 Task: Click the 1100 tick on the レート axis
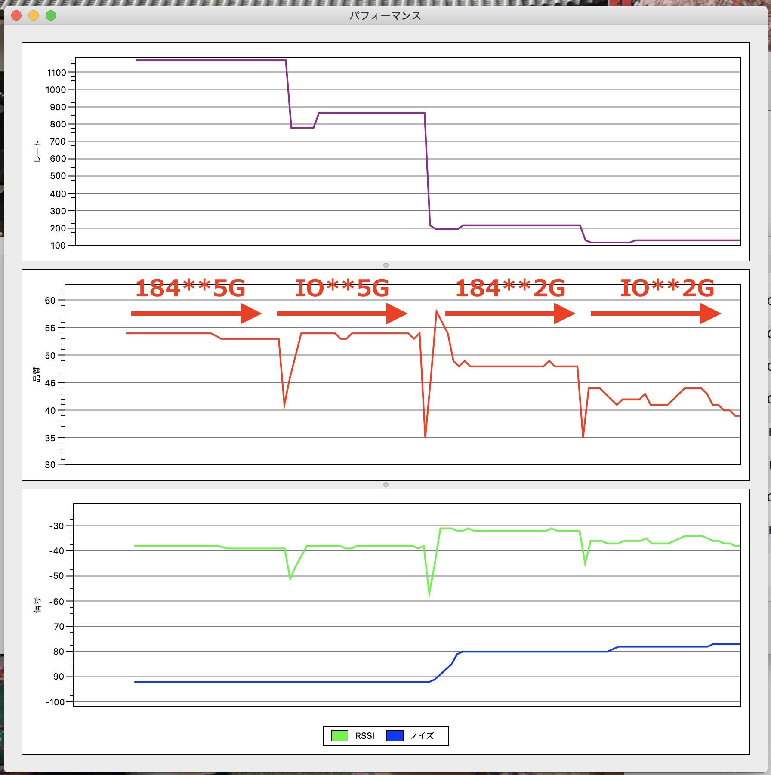point(57,73)
